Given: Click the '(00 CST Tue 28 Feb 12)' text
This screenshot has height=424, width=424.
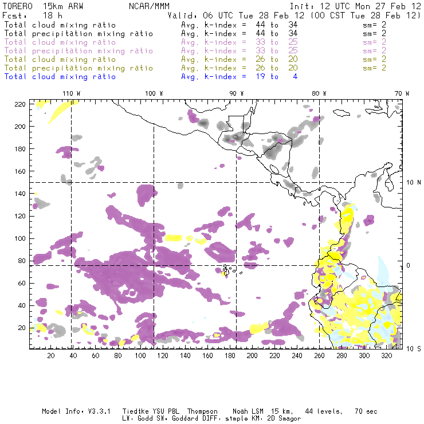Looking at the screenshot, I should click(366, 15).
